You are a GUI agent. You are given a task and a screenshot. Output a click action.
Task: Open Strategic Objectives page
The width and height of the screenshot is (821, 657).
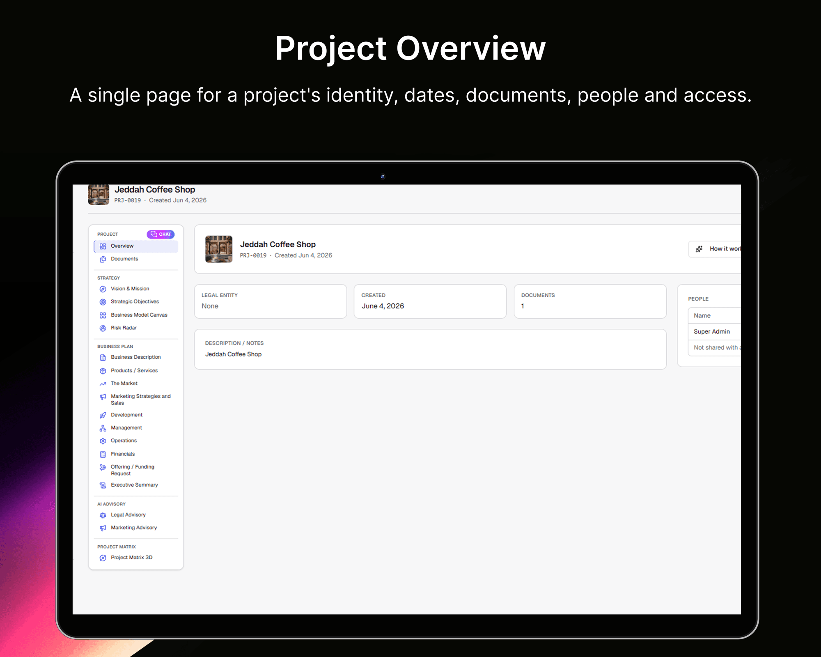[x=136, y=301]
